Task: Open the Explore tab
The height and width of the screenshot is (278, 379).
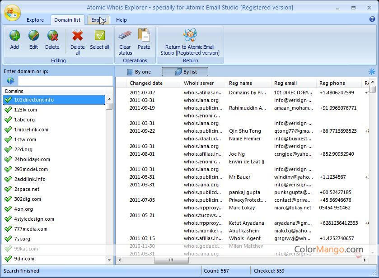Action: coord(35,20)
